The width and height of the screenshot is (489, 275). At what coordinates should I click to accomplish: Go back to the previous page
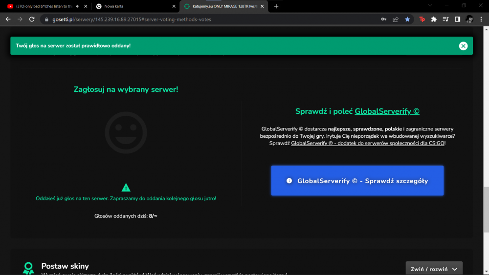point(8,20)
